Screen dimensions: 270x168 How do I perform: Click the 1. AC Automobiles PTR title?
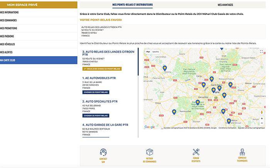coord(99,78)
